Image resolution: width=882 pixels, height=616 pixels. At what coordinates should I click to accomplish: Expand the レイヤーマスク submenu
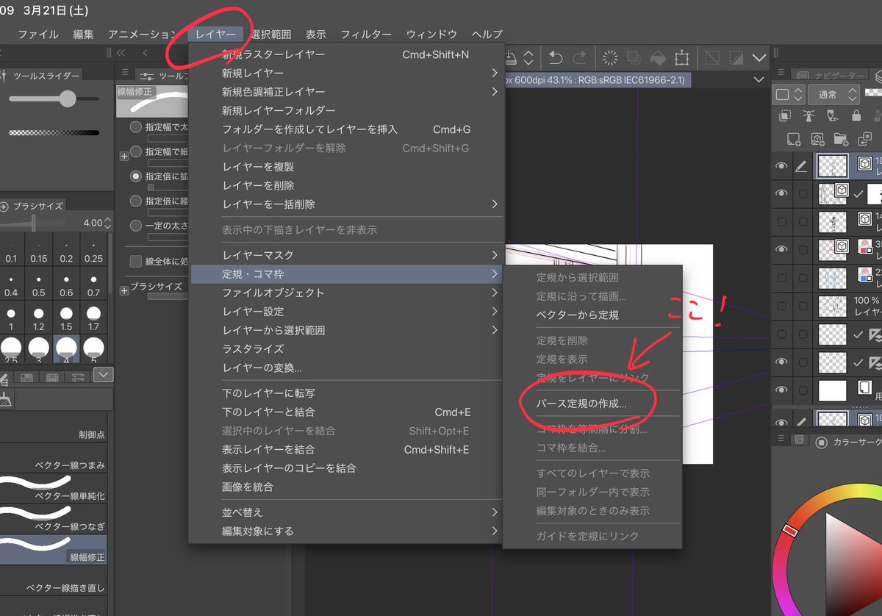(495, 255)
